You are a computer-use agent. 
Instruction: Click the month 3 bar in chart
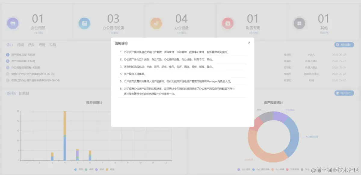(x=52, y=156)
